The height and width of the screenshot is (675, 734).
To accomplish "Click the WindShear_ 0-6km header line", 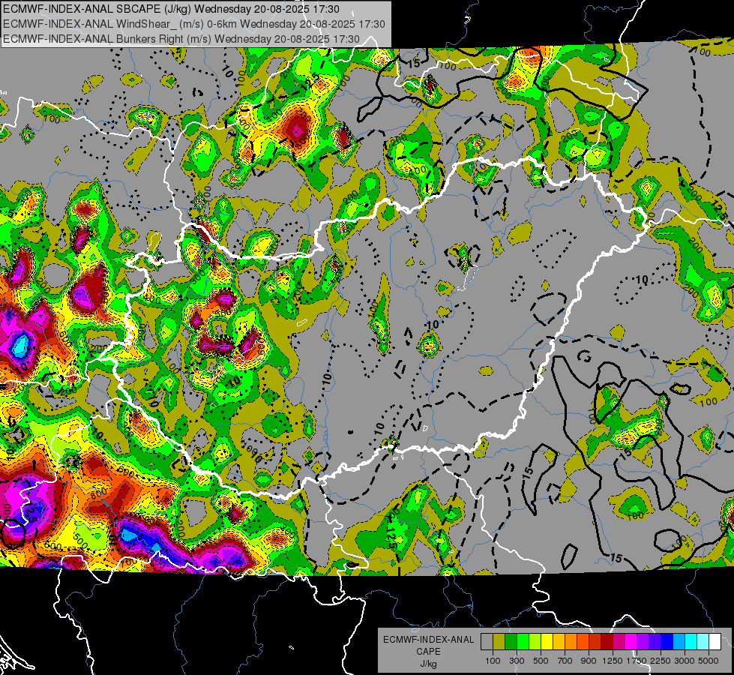I will click(193, 24).
